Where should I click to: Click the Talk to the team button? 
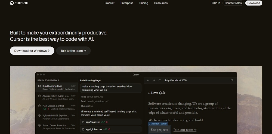tap(73, 51)
